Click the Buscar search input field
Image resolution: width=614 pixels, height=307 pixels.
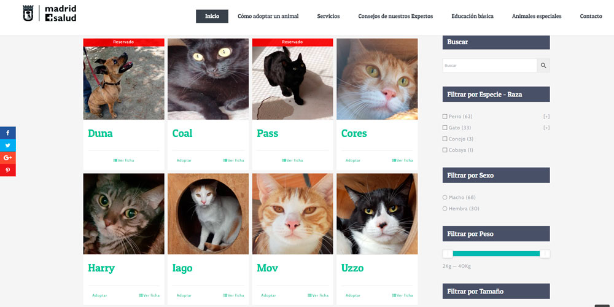click(489, 66)
